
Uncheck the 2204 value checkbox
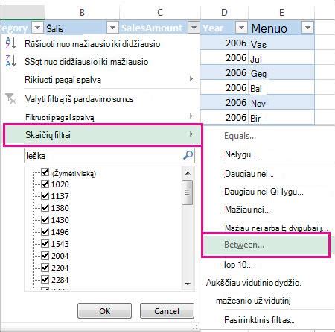pos(45,267)
